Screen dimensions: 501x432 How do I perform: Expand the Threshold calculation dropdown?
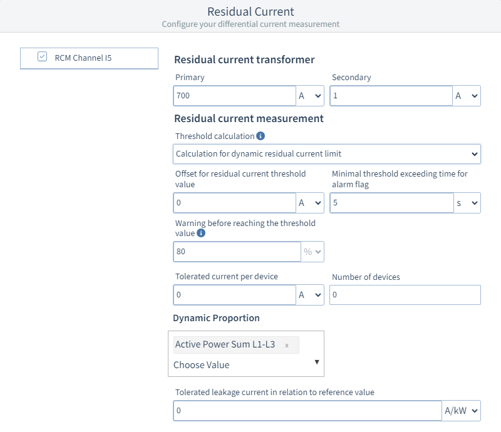tap(326, 153)
